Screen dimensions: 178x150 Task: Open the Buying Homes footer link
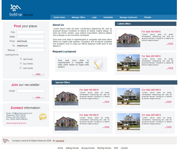(88, 148)
